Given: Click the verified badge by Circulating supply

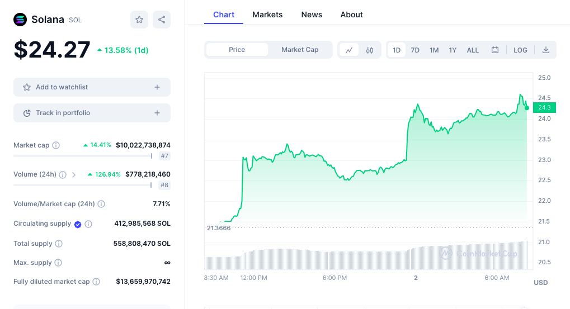Looking at the screenshot, I should coord(78,225).
